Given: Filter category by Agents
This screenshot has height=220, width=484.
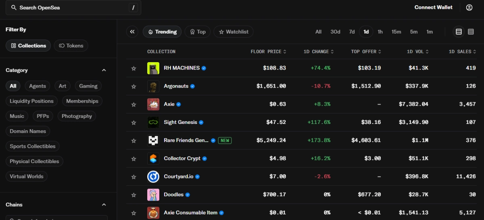Looking at the screenshot, I should point(38,86).
